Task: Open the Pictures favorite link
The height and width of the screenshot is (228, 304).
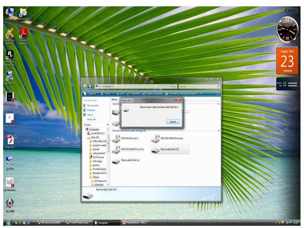Action: (91, 110)
